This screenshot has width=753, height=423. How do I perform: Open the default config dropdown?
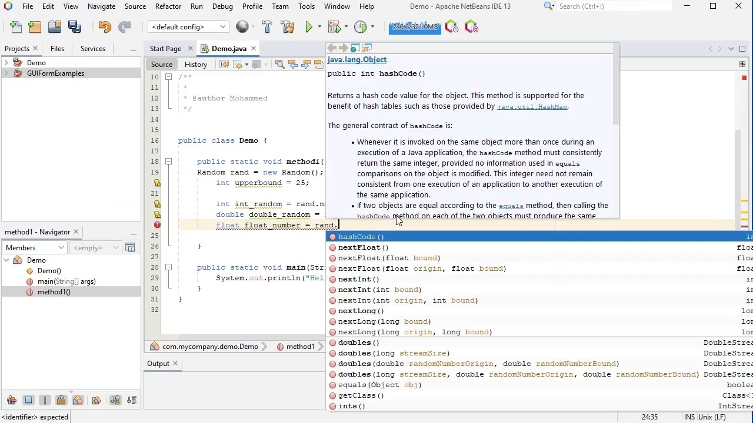pos(189,27)
